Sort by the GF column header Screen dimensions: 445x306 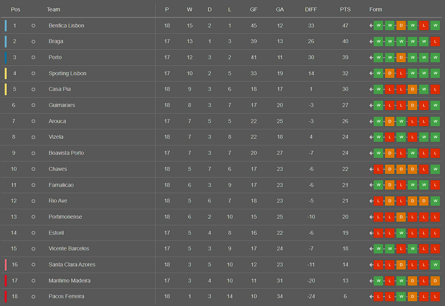click(x=254, y=9)
